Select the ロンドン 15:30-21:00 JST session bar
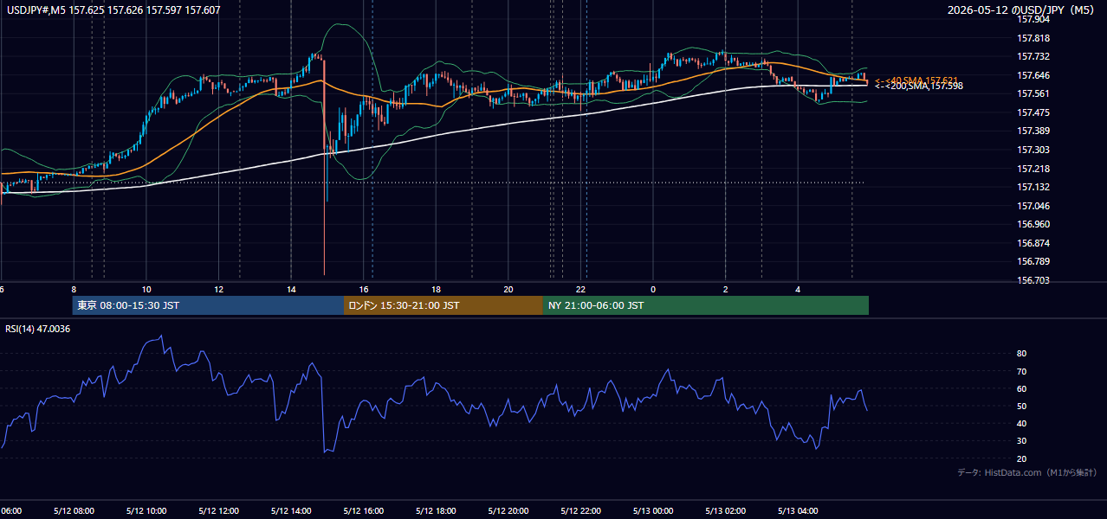 point(443,305)
